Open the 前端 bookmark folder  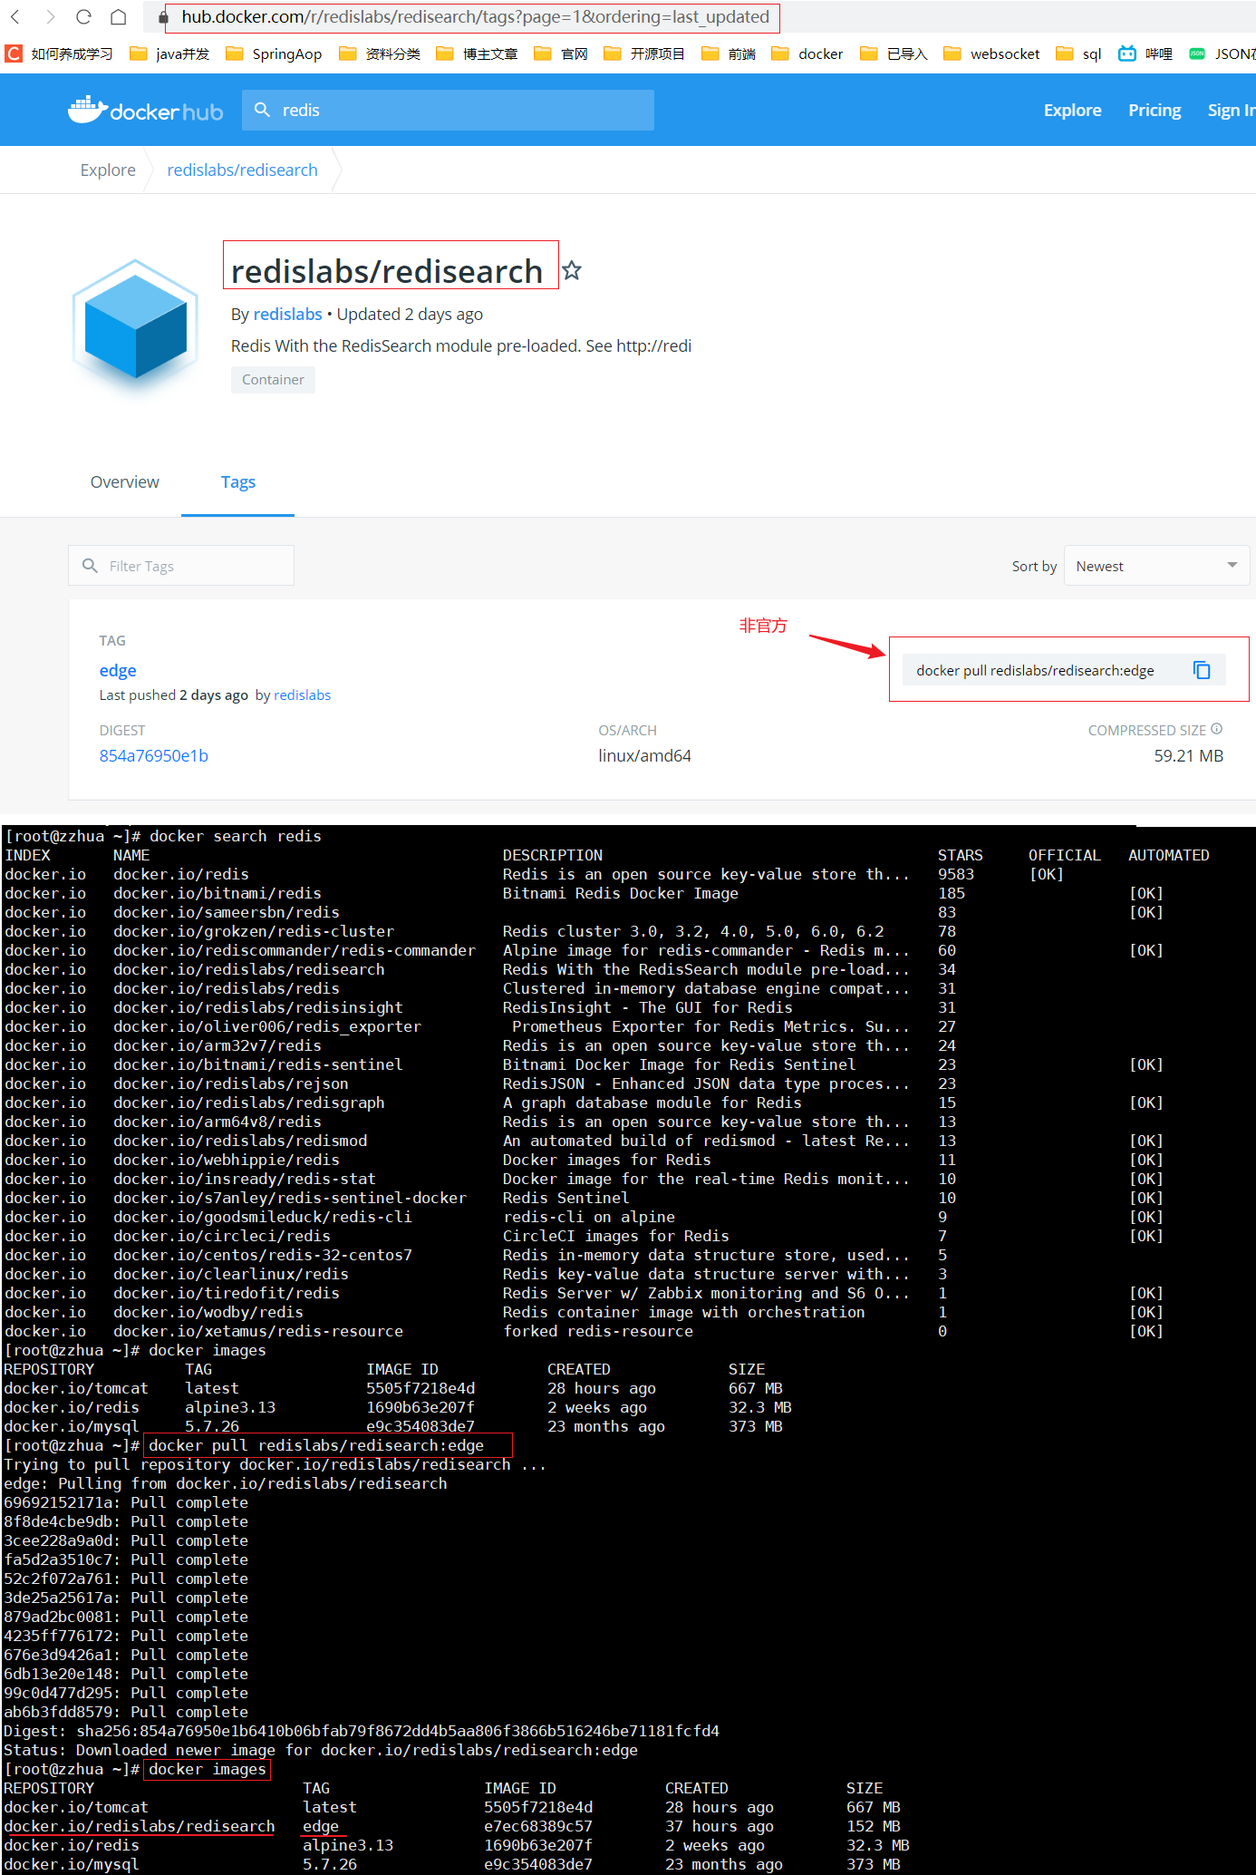tap(729, 53)
